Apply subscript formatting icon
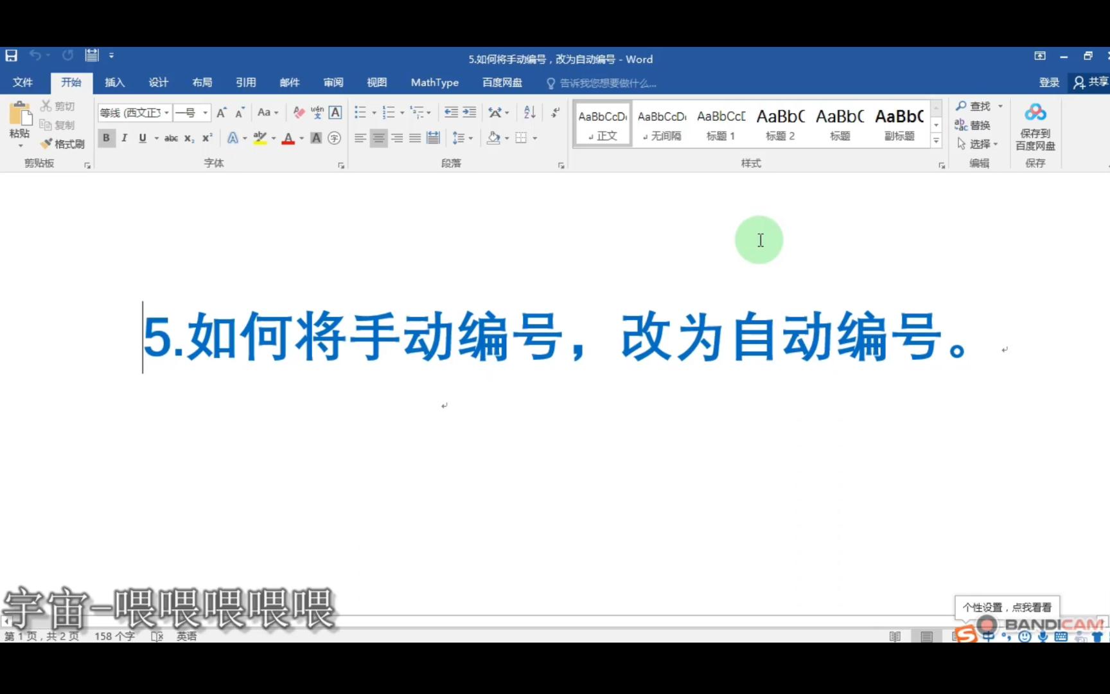 click(188, 138)
